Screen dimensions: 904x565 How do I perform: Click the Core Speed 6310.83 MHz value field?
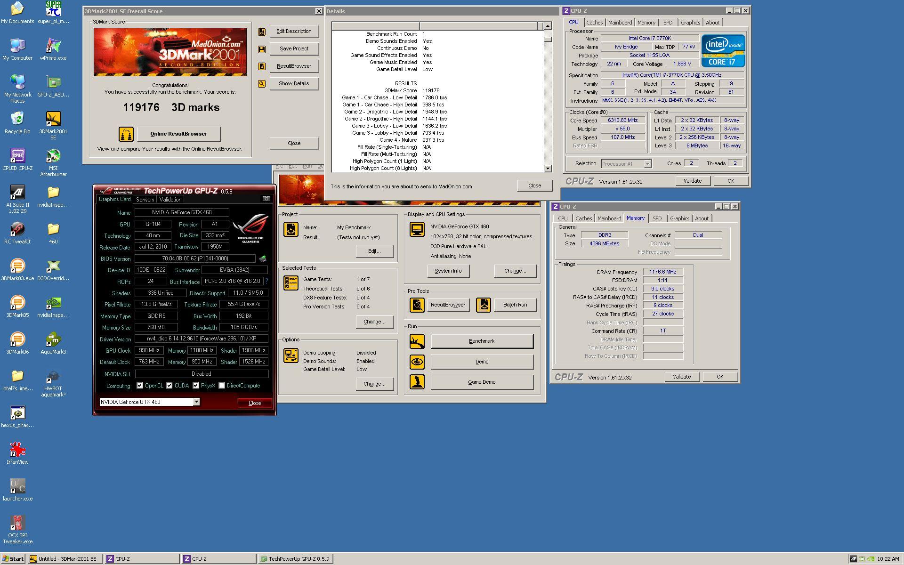[x=622, y=121]
